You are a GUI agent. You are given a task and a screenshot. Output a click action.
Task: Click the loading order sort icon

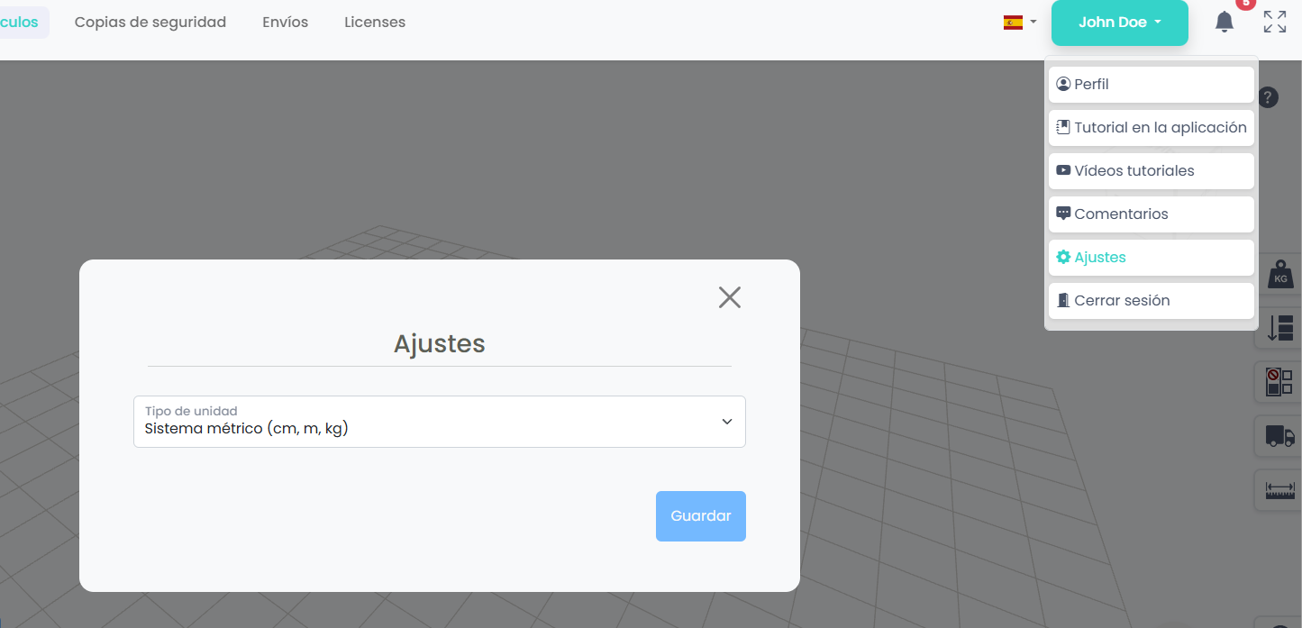click(x=1279, y=328)
